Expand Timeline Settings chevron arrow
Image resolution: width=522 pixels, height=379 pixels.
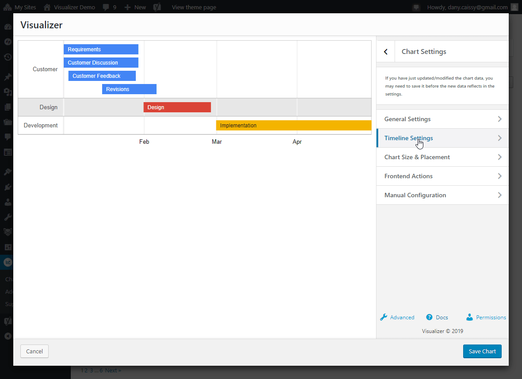pos(500,138)
